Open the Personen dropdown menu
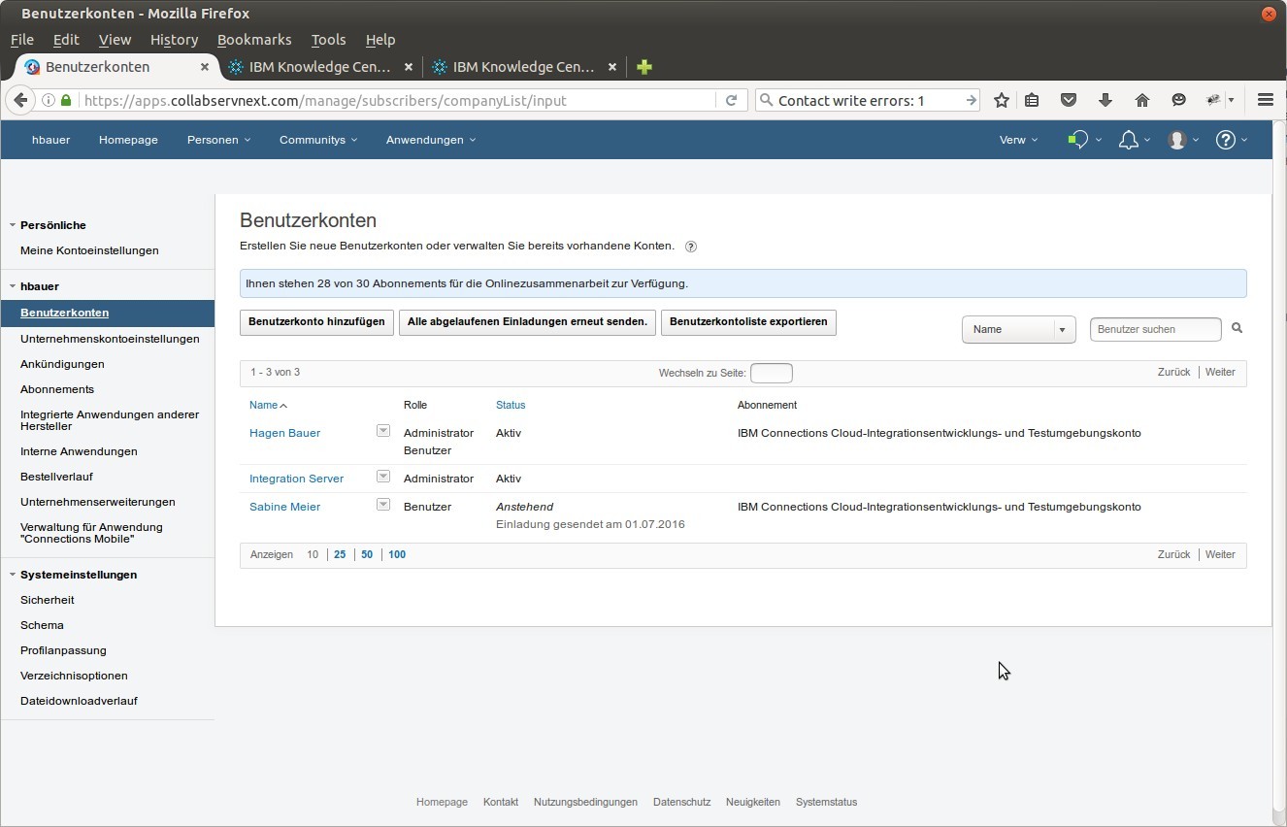This screenshot has width=1287, height=827. click(x=218, y=140)
